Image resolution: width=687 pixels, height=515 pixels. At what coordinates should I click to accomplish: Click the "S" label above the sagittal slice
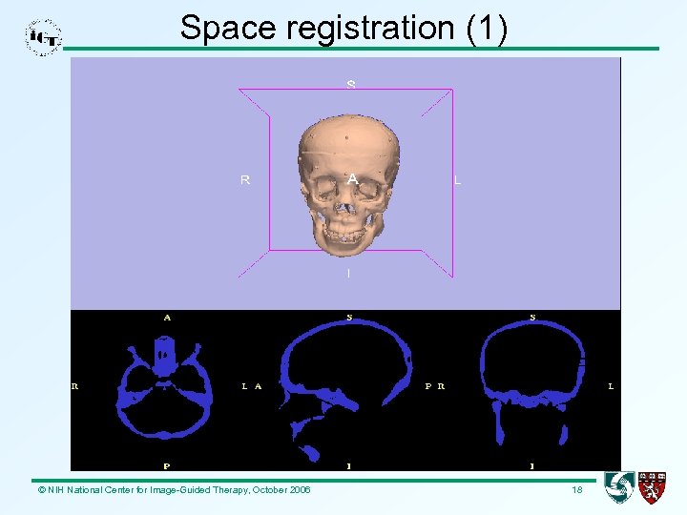(x=349, y=317)
